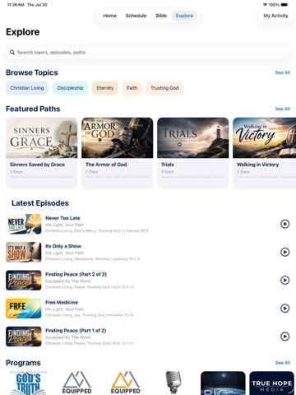Play Finding Peace Part 1 of 2
This screenshot has width=296, height=395.
pyautogui.click(x=284, y=337)
